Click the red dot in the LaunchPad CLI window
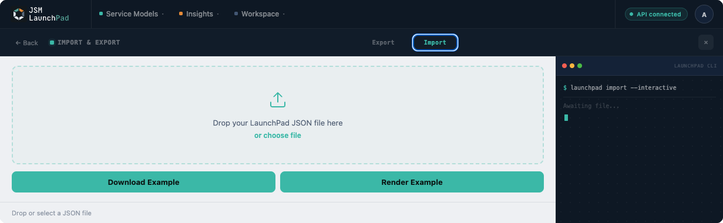723x223 pixels. (565, 66)
